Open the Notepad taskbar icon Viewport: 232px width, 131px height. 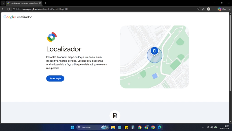pos(120,128)
